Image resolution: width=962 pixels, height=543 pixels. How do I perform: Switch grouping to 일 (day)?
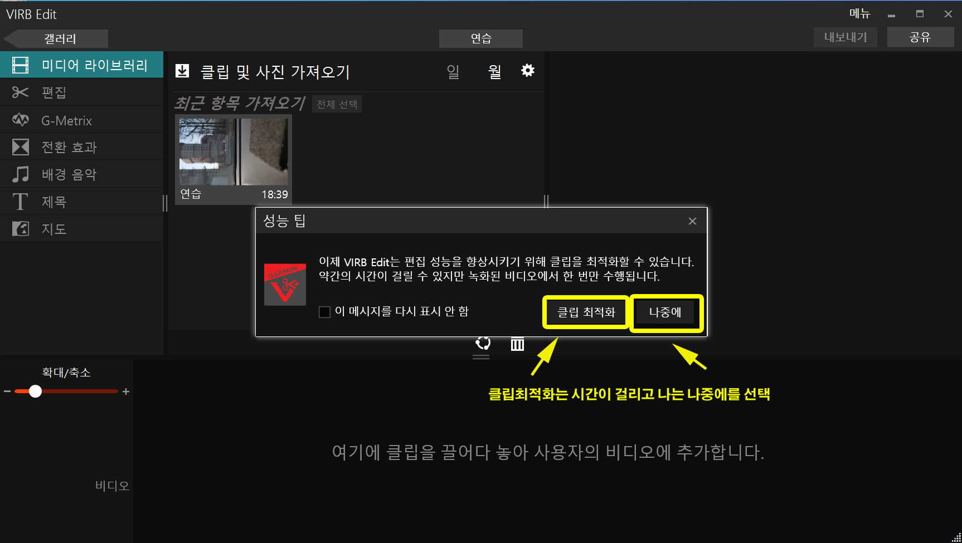[x=453, y=71]
